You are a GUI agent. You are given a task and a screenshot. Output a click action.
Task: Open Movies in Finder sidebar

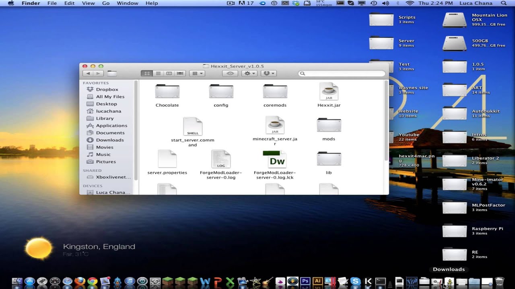click(105, 147)
